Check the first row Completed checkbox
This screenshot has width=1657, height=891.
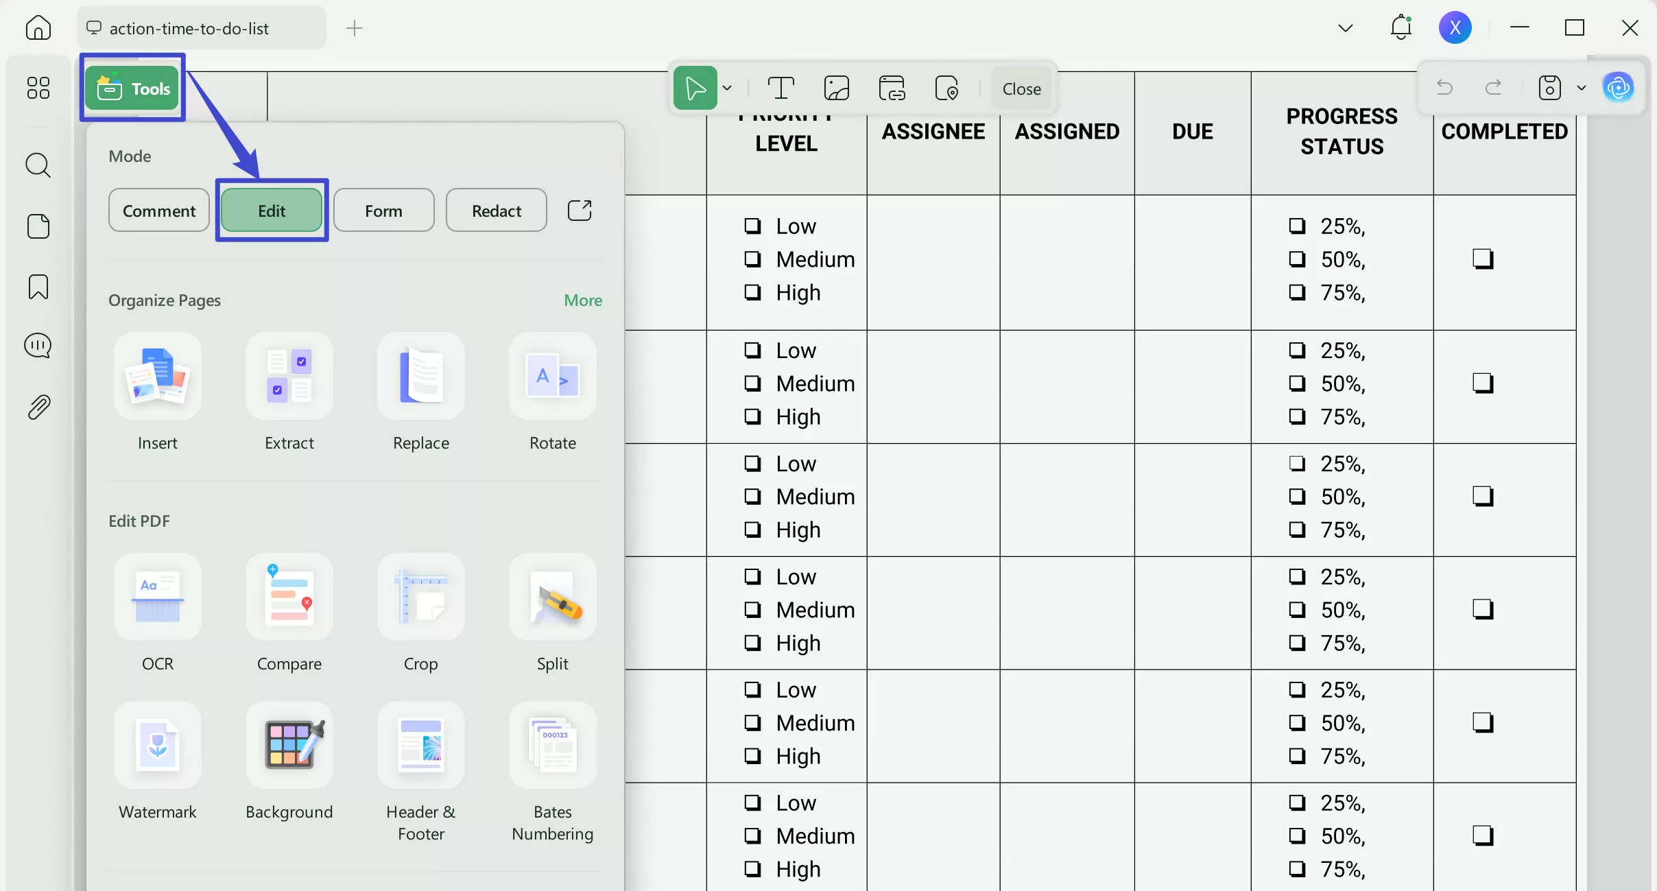(x=1482, y=259)
